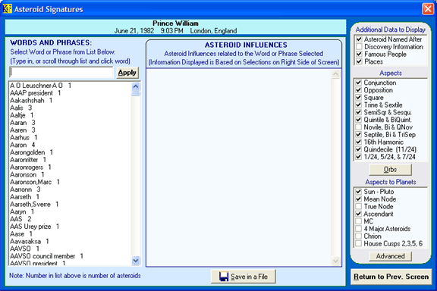The image size is (437, 291).
Task: Toggle the Quindecile (11/24) checkbox
Action: point(358,149)
